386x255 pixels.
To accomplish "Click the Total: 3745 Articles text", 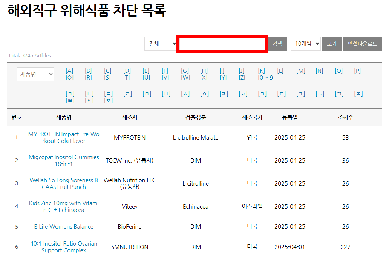I will click(x=29, y=55).
